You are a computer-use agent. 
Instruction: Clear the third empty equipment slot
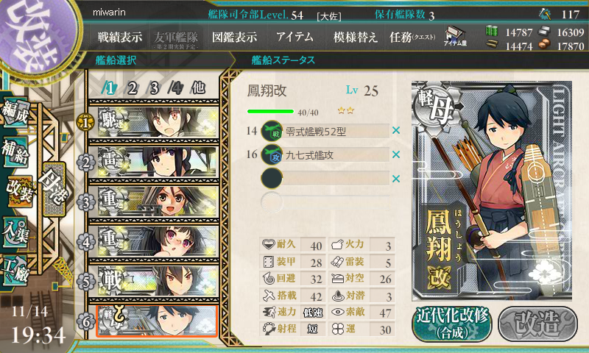tap(396, 179)
